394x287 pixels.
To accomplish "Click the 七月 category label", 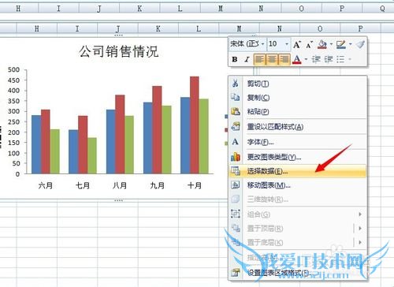I will tap(83, 185).
